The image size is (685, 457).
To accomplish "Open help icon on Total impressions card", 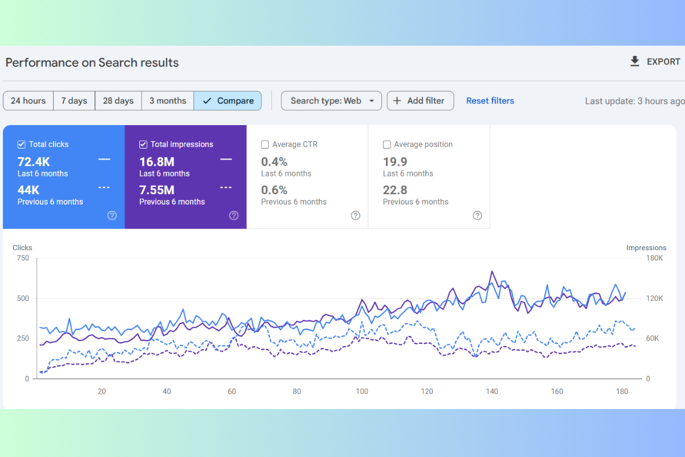I will 233,215.
